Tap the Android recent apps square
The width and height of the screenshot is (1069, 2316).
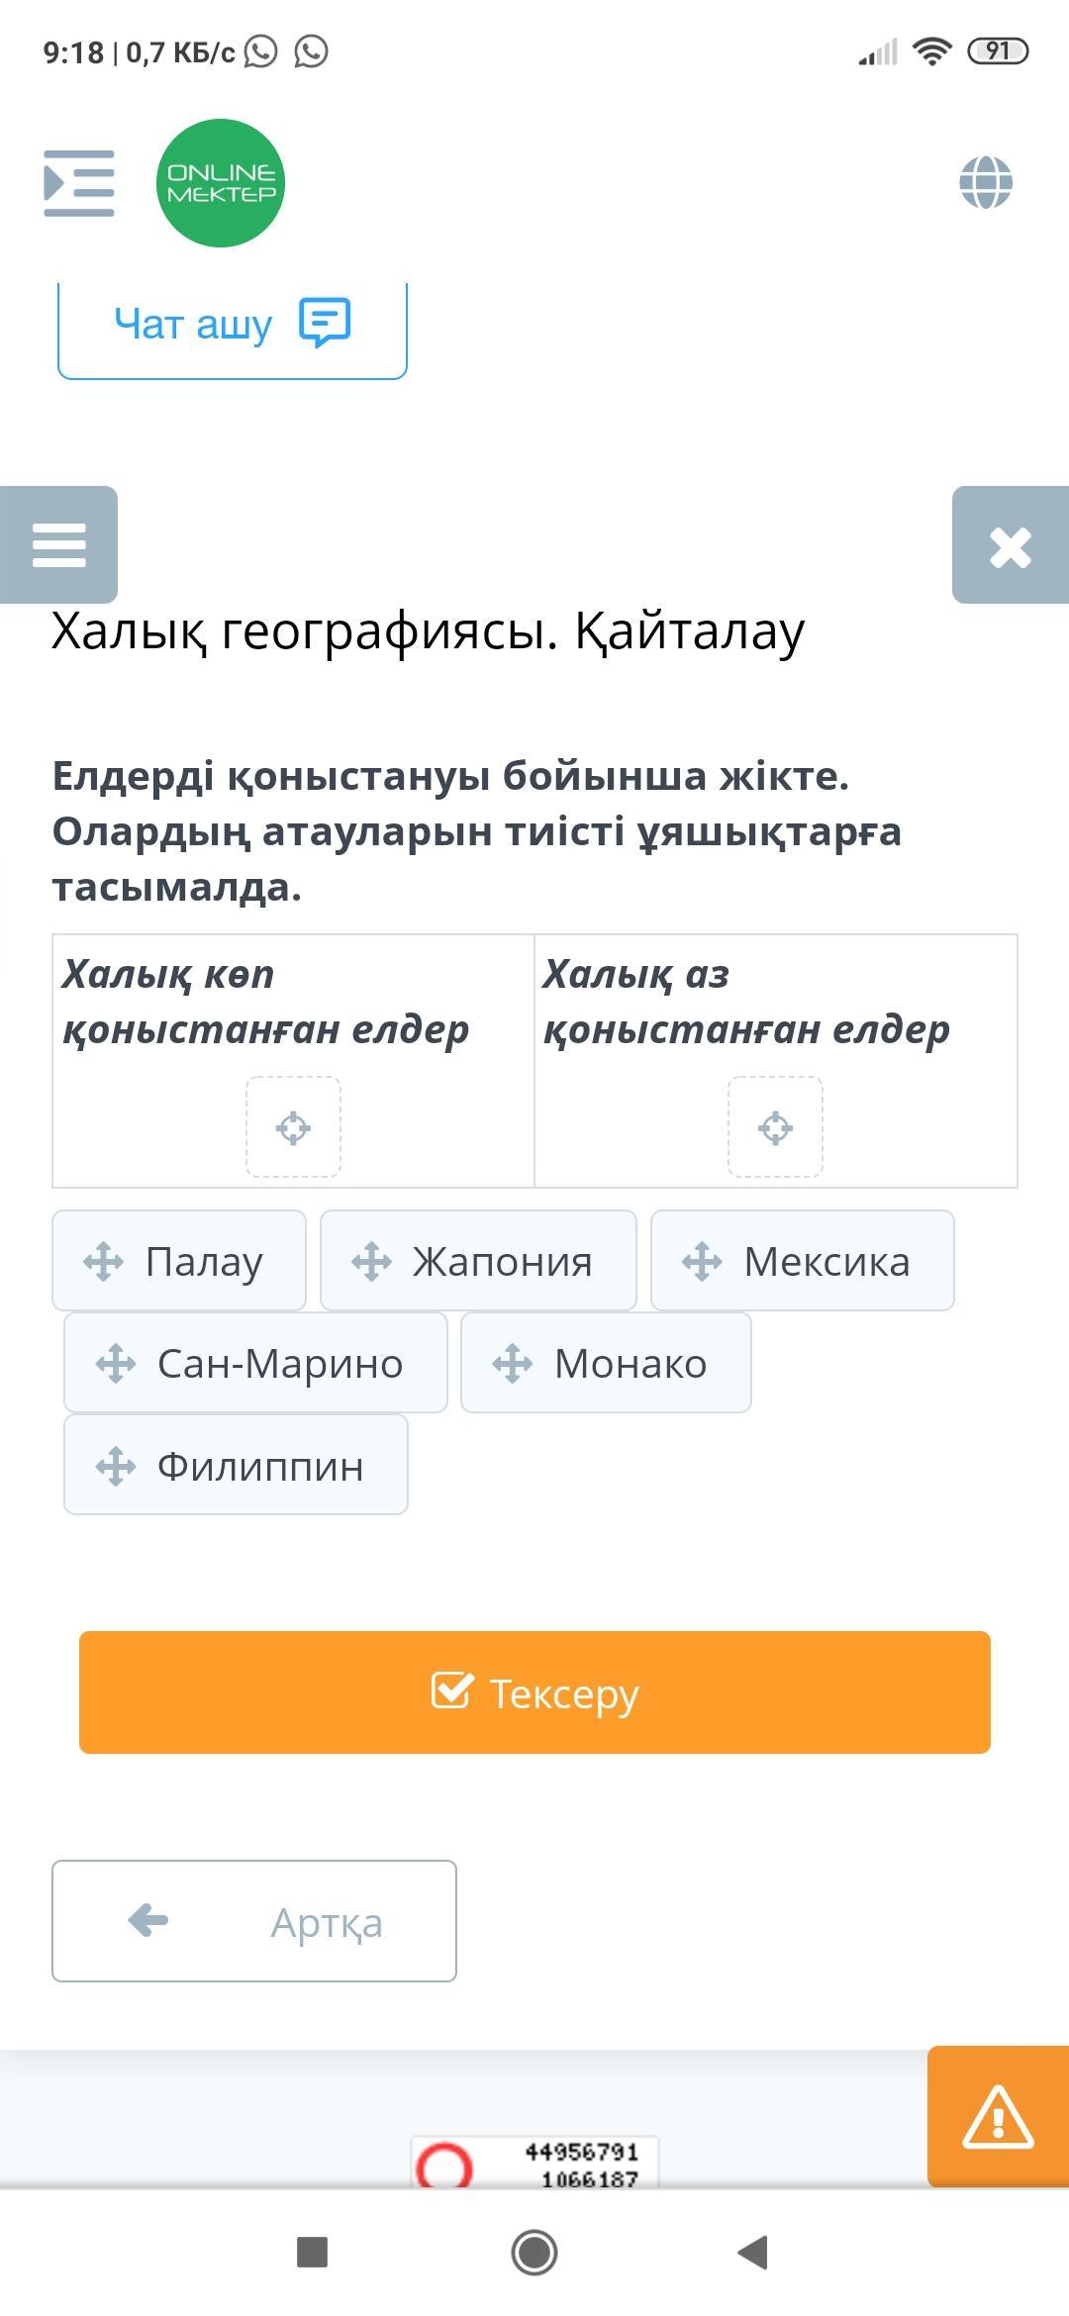313,2253
